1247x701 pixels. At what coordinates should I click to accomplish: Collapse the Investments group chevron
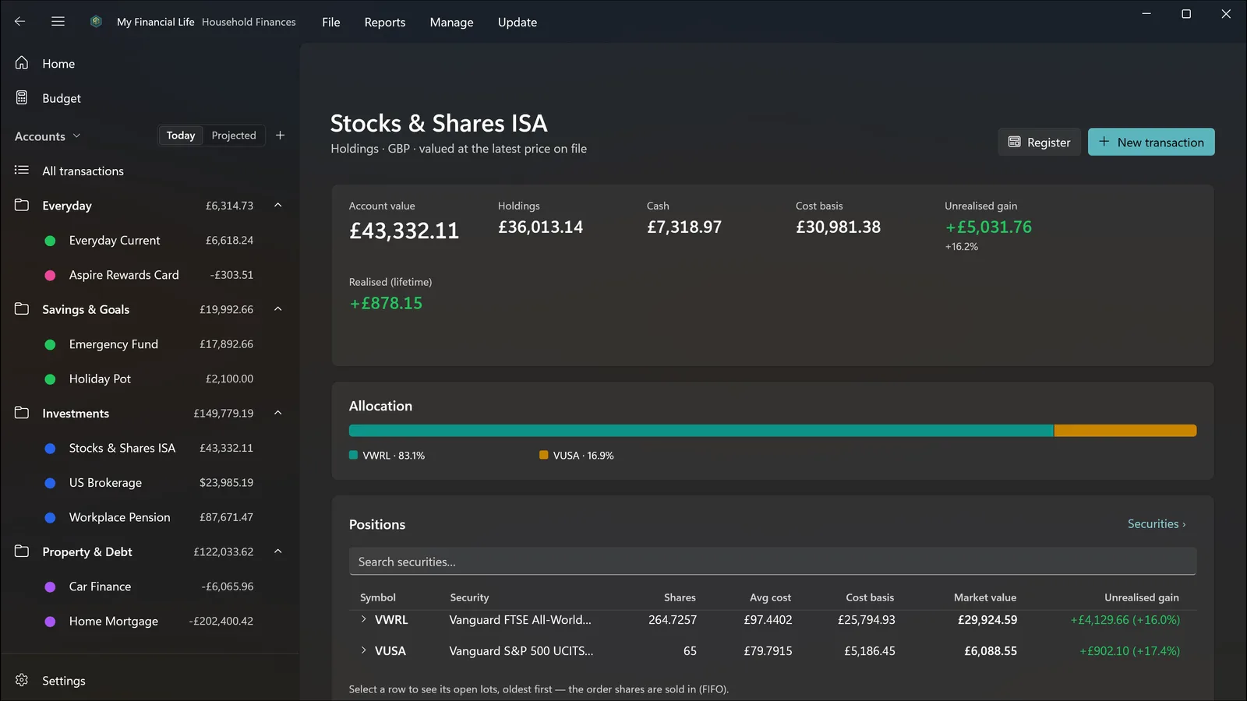tap(278, 414)
